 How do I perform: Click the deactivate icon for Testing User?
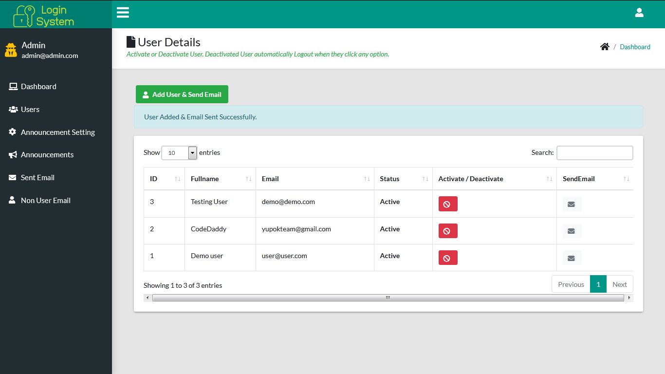click(x=447, y=204)
